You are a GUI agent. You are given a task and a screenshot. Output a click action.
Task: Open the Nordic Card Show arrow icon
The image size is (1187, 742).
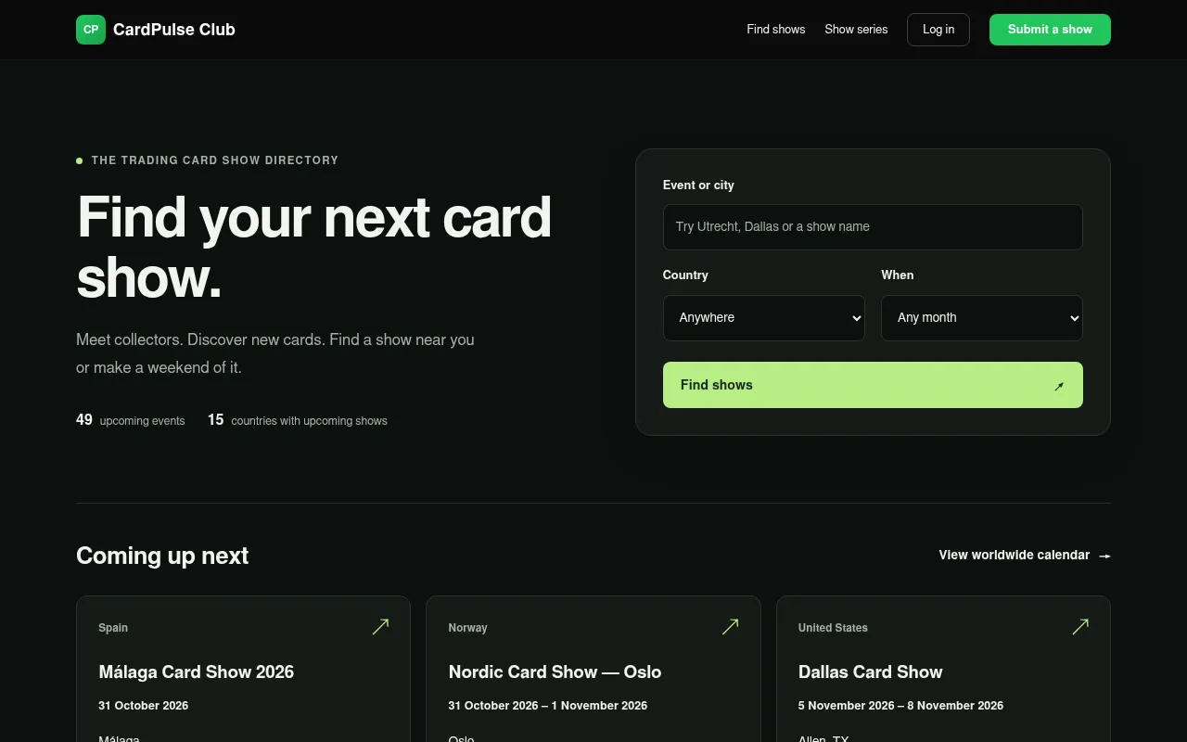click(x=730, y=627)
